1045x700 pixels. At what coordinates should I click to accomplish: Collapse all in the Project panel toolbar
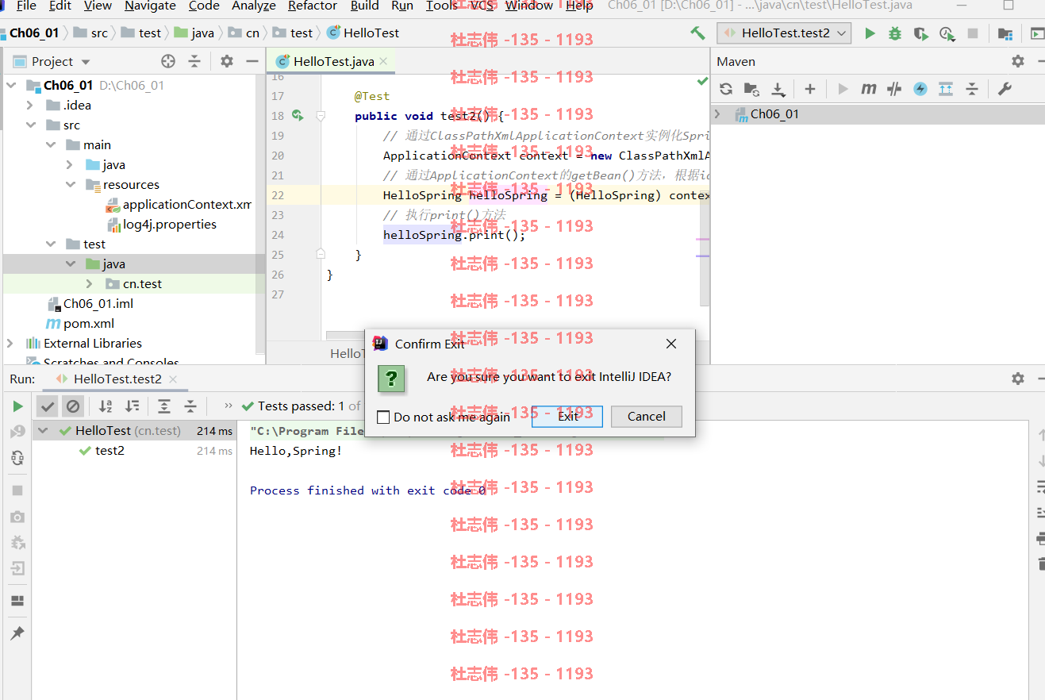[194, 61]
